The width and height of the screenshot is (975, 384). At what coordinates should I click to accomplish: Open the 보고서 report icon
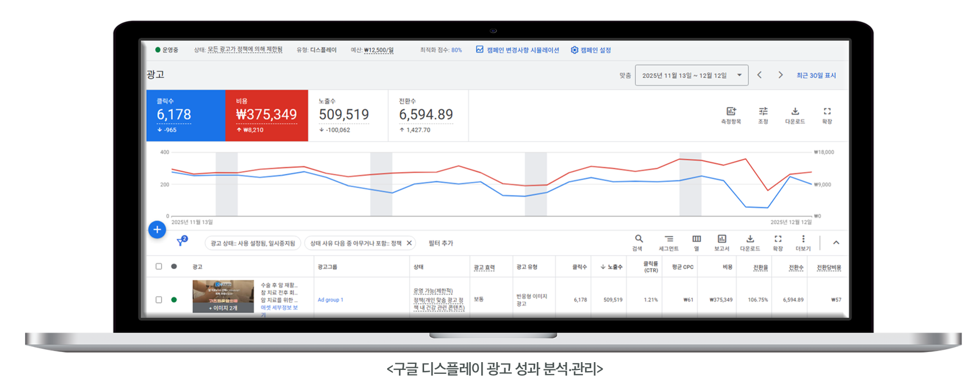point(722,239)
